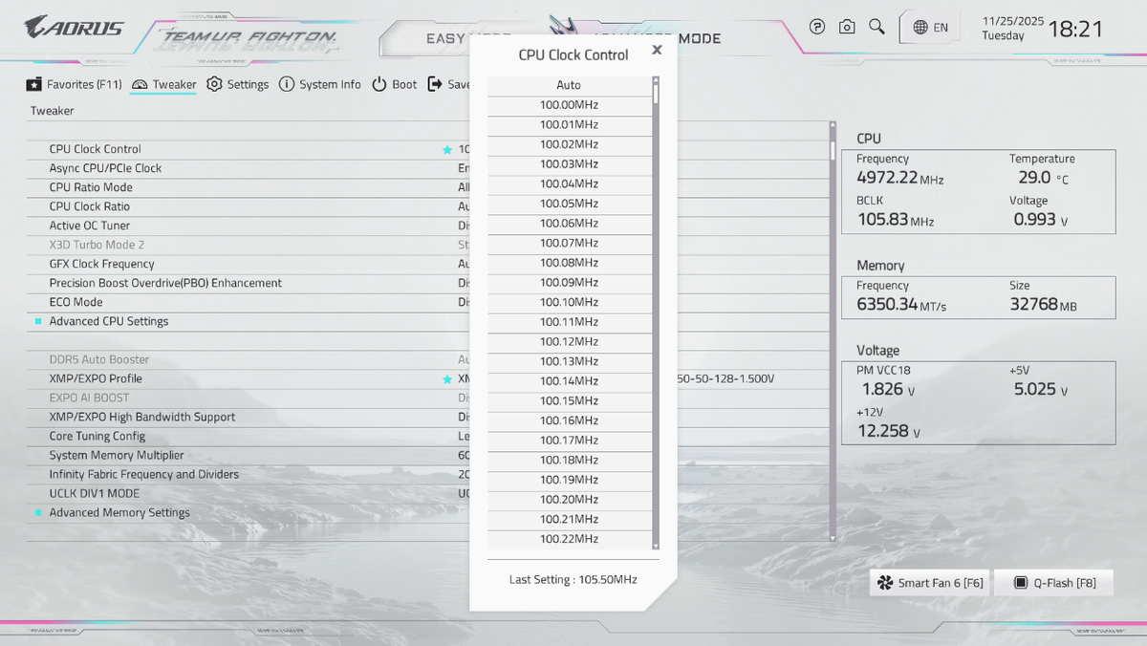This screenshot has height=646, width=1147.
Task: Expand Advanced CPU Settings submenu
Action: point(109,322)
